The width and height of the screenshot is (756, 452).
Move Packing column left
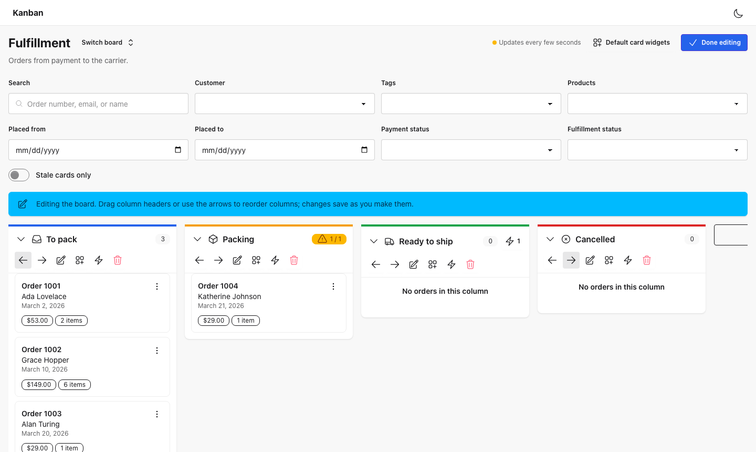tap(199, 260)
